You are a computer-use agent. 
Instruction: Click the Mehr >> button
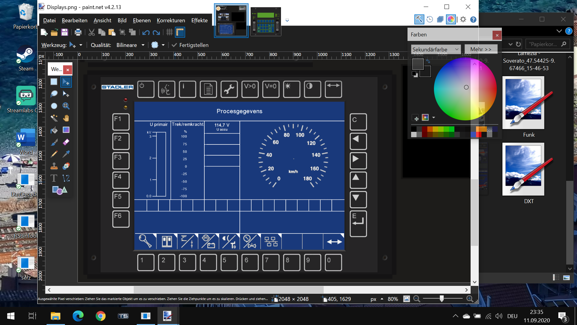(x=481, y=49)
